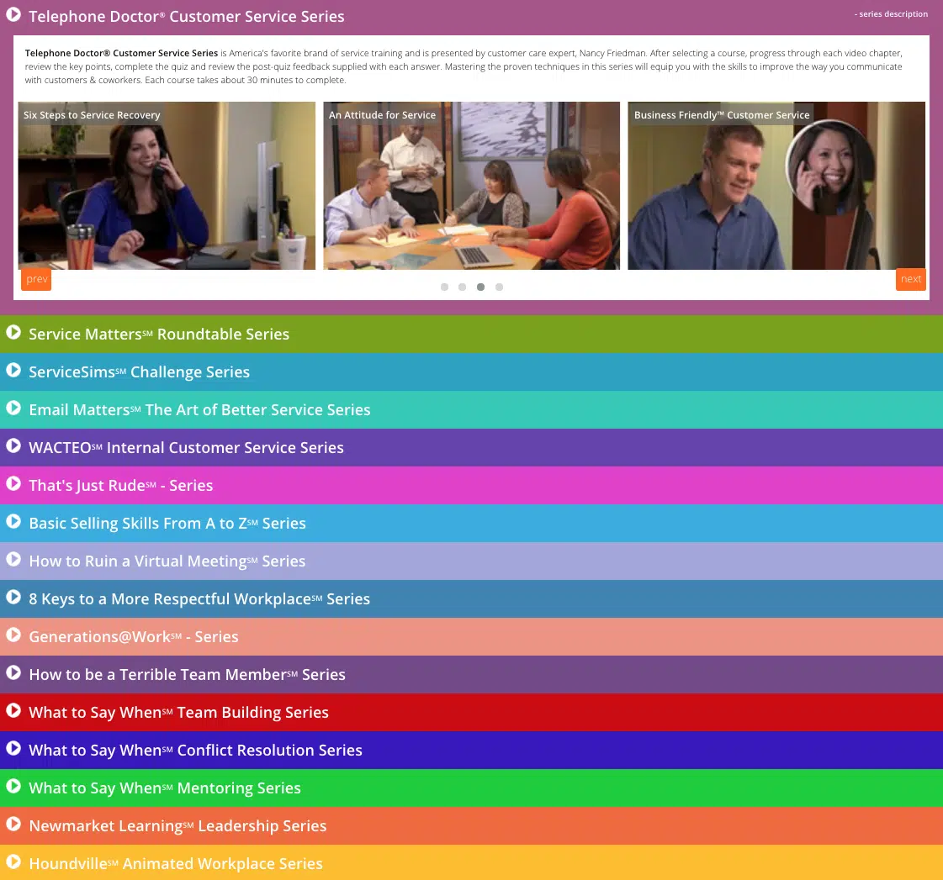Click arrow icon beside Generations@Work series
Image resolution: width=943 pixels, height=880 pixels.
(x=13, y=635)
